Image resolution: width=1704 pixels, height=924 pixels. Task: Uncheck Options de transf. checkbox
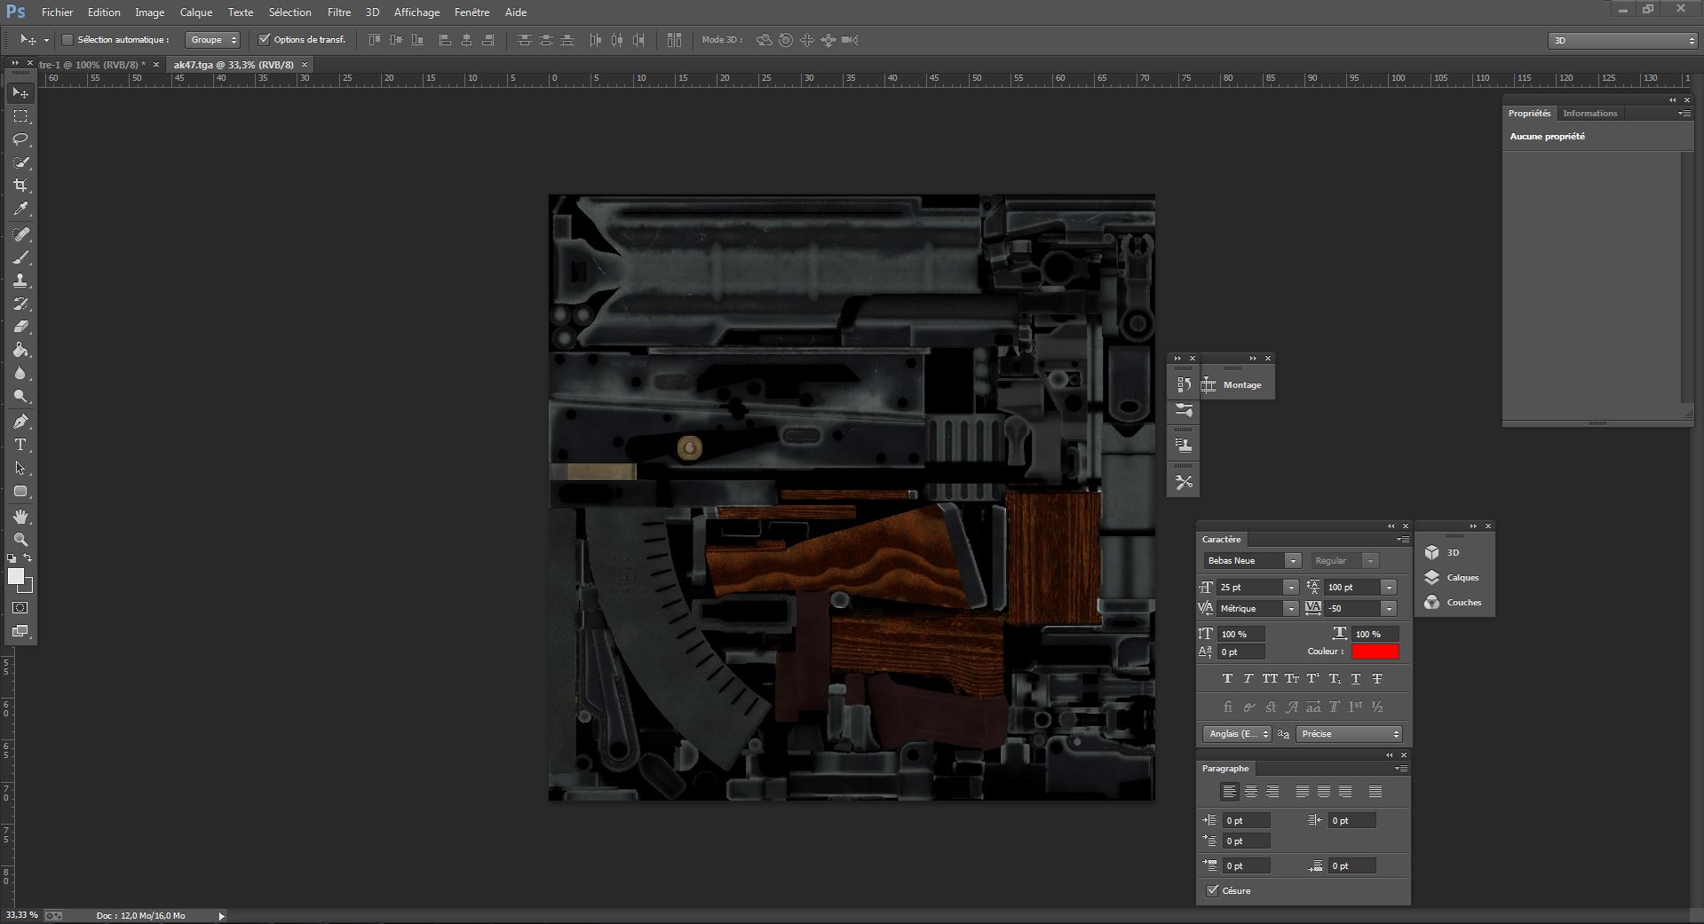pos(264,40)
